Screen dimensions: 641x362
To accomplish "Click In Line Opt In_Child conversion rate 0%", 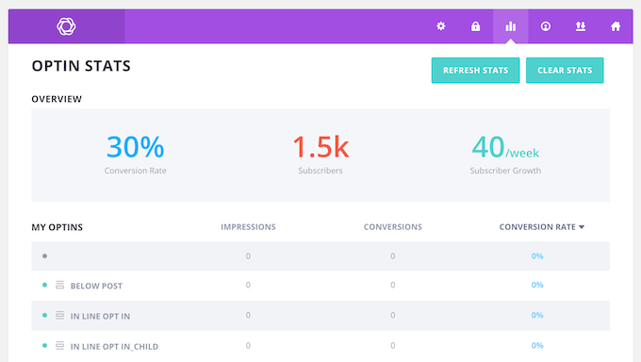I will [x=537, y=345].
